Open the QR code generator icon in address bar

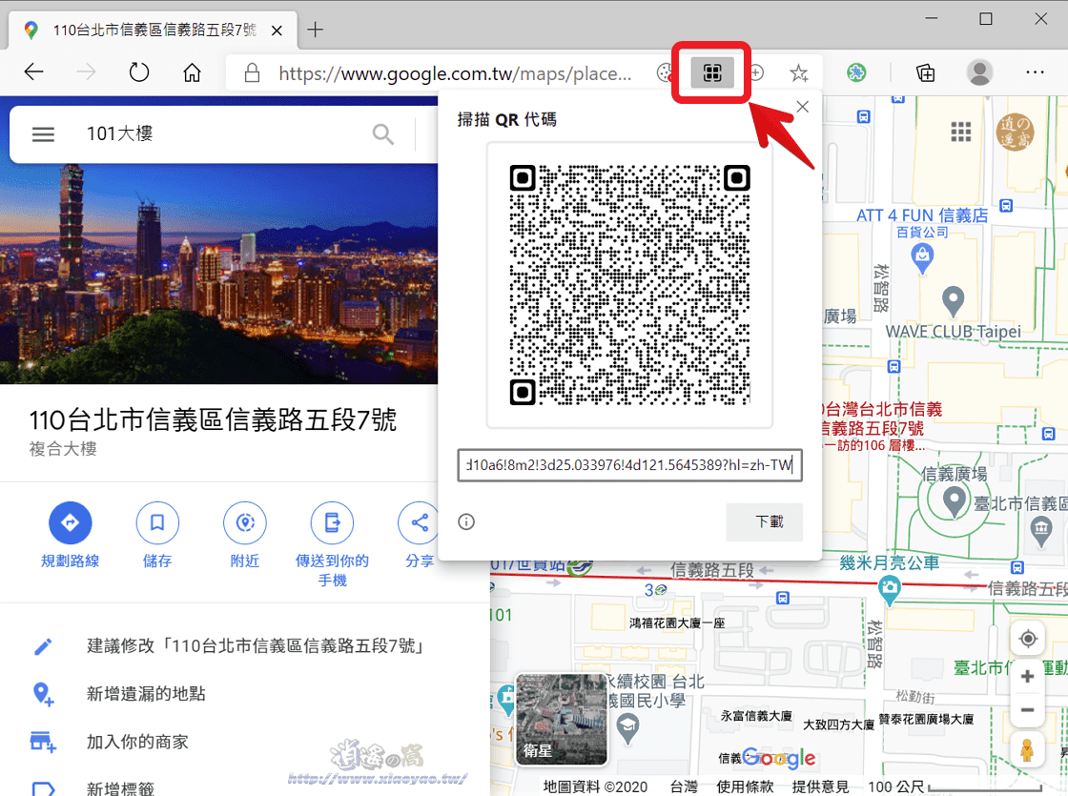(x=711, y=72)
